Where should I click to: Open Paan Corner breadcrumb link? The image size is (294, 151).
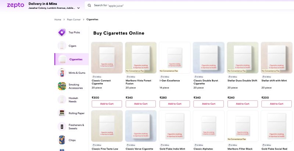coord(74,19)
